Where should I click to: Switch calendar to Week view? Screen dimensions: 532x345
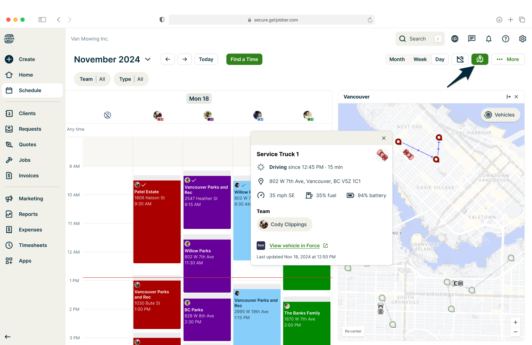coord(420,59)
